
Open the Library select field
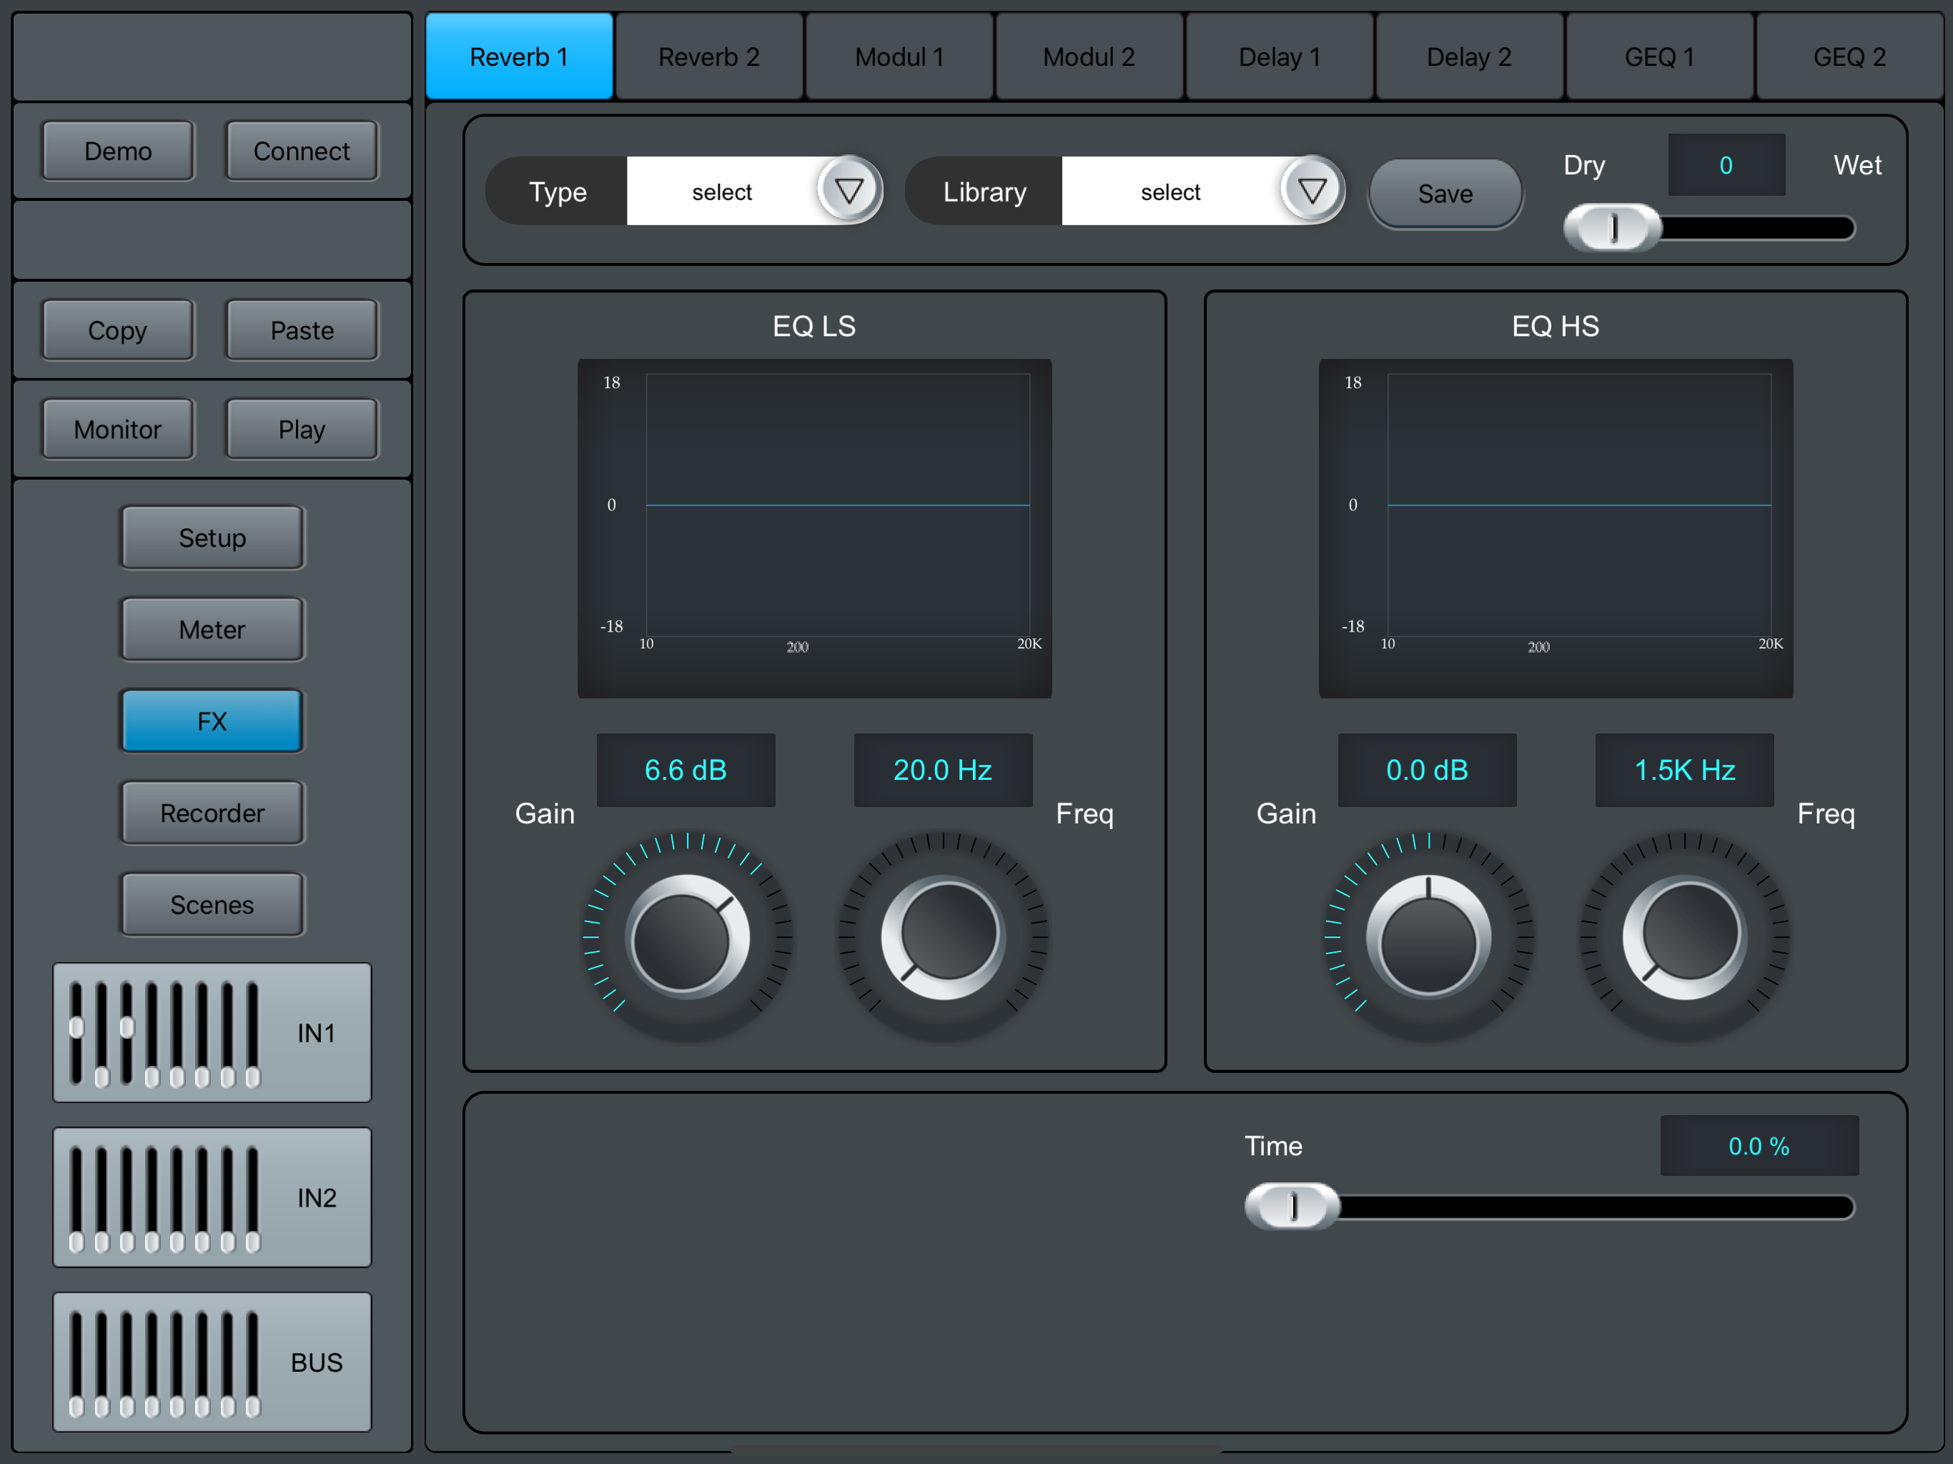(1170, 192)
